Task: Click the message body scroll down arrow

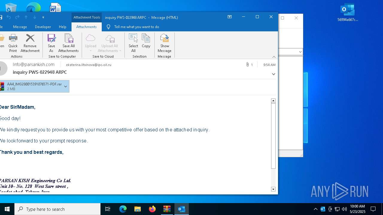Action: click(x=273, y=189)
